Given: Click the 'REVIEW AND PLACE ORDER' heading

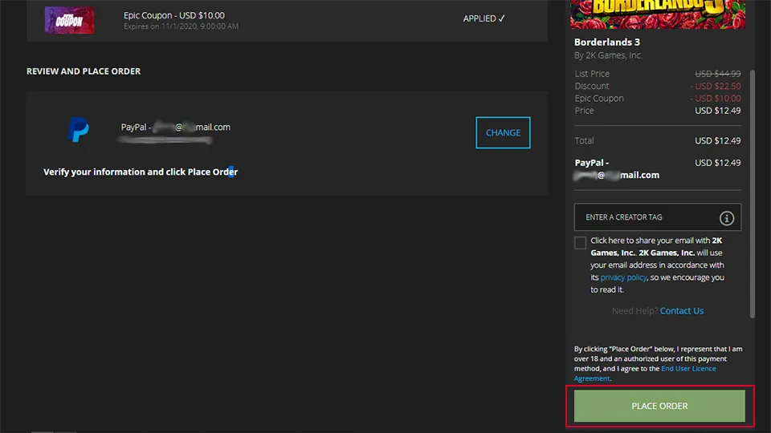Looking at the screenshot, I should point(84,71).
